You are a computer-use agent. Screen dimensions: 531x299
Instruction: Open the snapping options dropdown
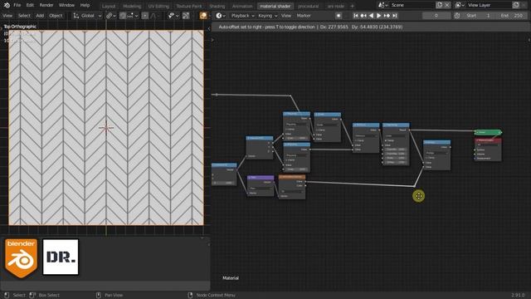133,16
